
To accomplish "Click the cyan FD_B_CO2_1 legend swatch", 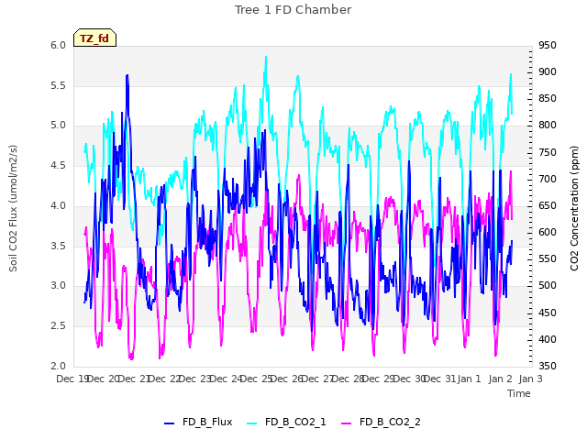I will pos(252,423).
